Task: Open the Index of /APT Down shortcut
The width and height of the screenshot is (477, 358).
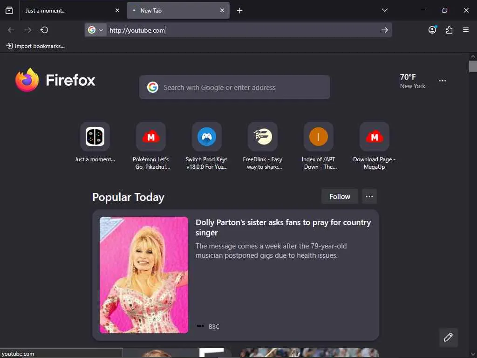Action: pos(319,146)
